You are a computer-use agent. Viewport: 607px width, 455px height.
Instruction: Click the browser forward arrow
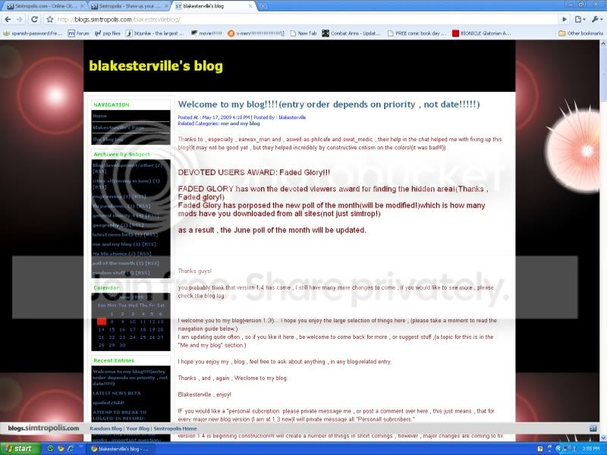[x=20, y=20]
